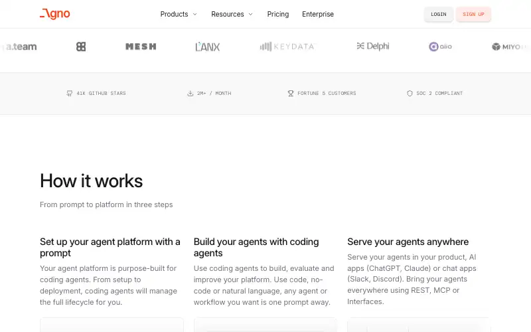
Task: Click the 2M+ / MONTH text
Action: [x=214, y=93]
